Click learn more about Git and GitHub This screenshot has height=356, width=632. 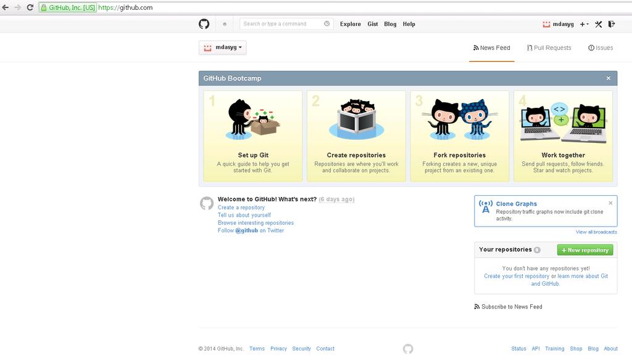coord(583,277)
